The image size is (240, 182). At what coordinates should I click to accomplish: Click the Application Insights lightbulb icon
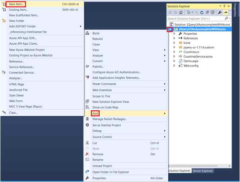coord(88,78)
